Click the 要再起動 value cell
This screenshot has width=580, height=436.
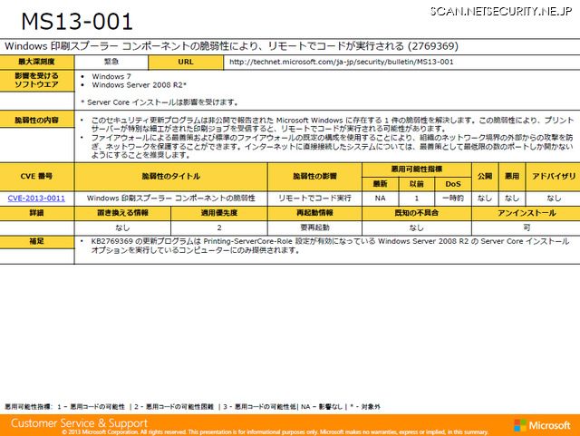(x=314, y=228)
